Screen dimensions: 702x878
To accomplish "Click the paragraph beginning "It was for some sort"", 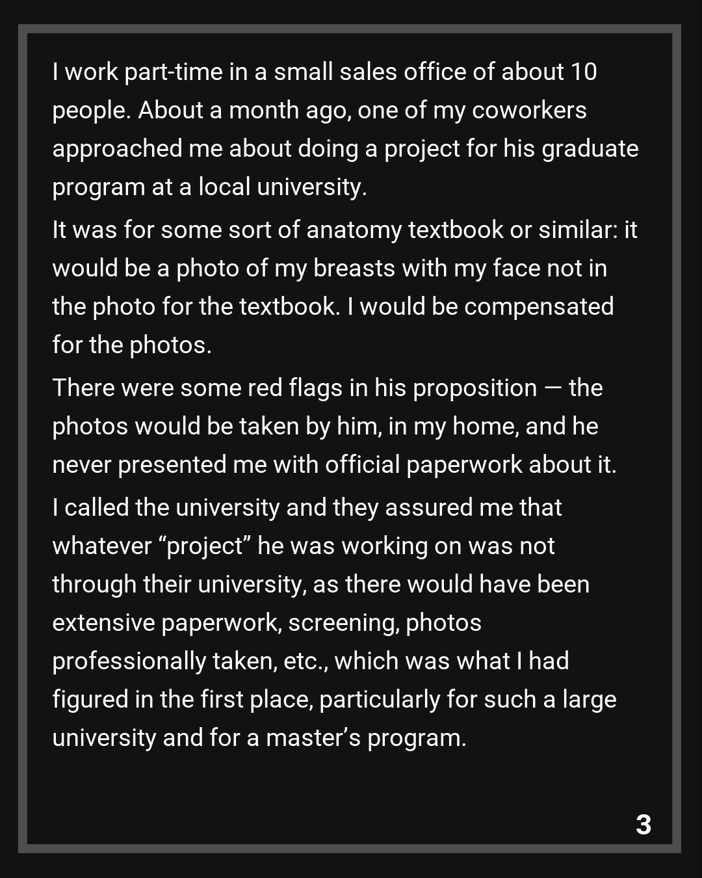I will [344, 287].
